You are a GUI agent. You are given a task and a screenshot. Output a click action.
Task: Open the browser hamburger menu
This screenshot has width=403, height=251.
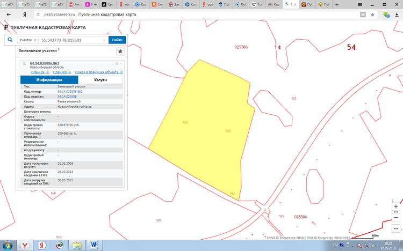pos(360,4)
